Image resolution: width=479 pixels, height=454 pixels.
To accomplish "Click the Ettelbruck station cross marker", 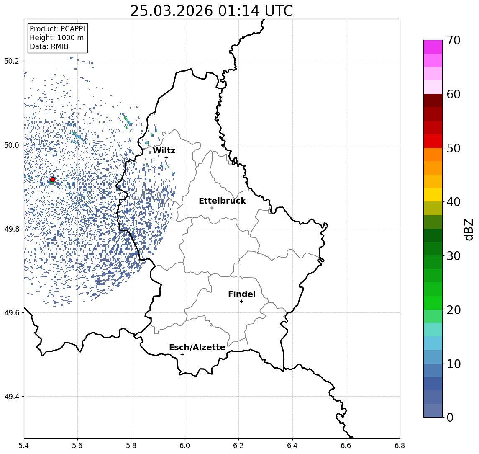I will 212,208.
